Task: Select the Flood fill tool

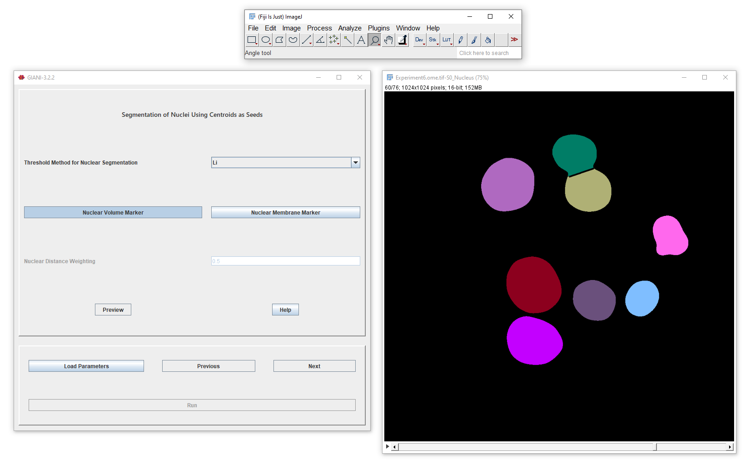Action: [x=487, y=40]
